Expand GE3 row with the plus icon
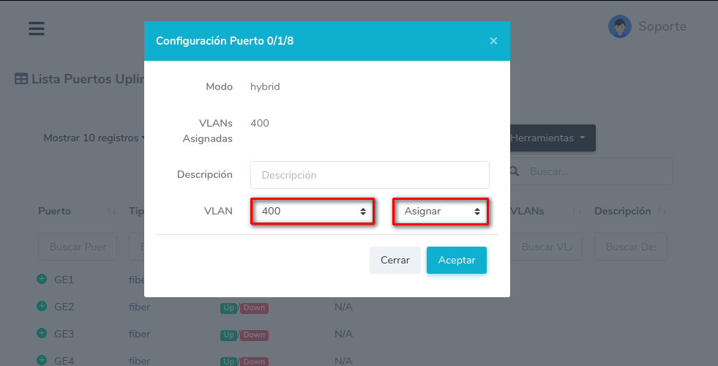The image size is (718, 366). [42, 333]
